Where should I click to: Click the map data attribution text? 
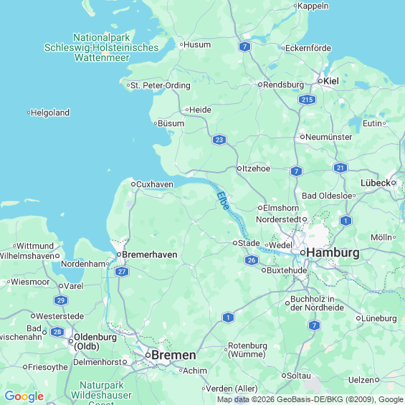[310, 399]
